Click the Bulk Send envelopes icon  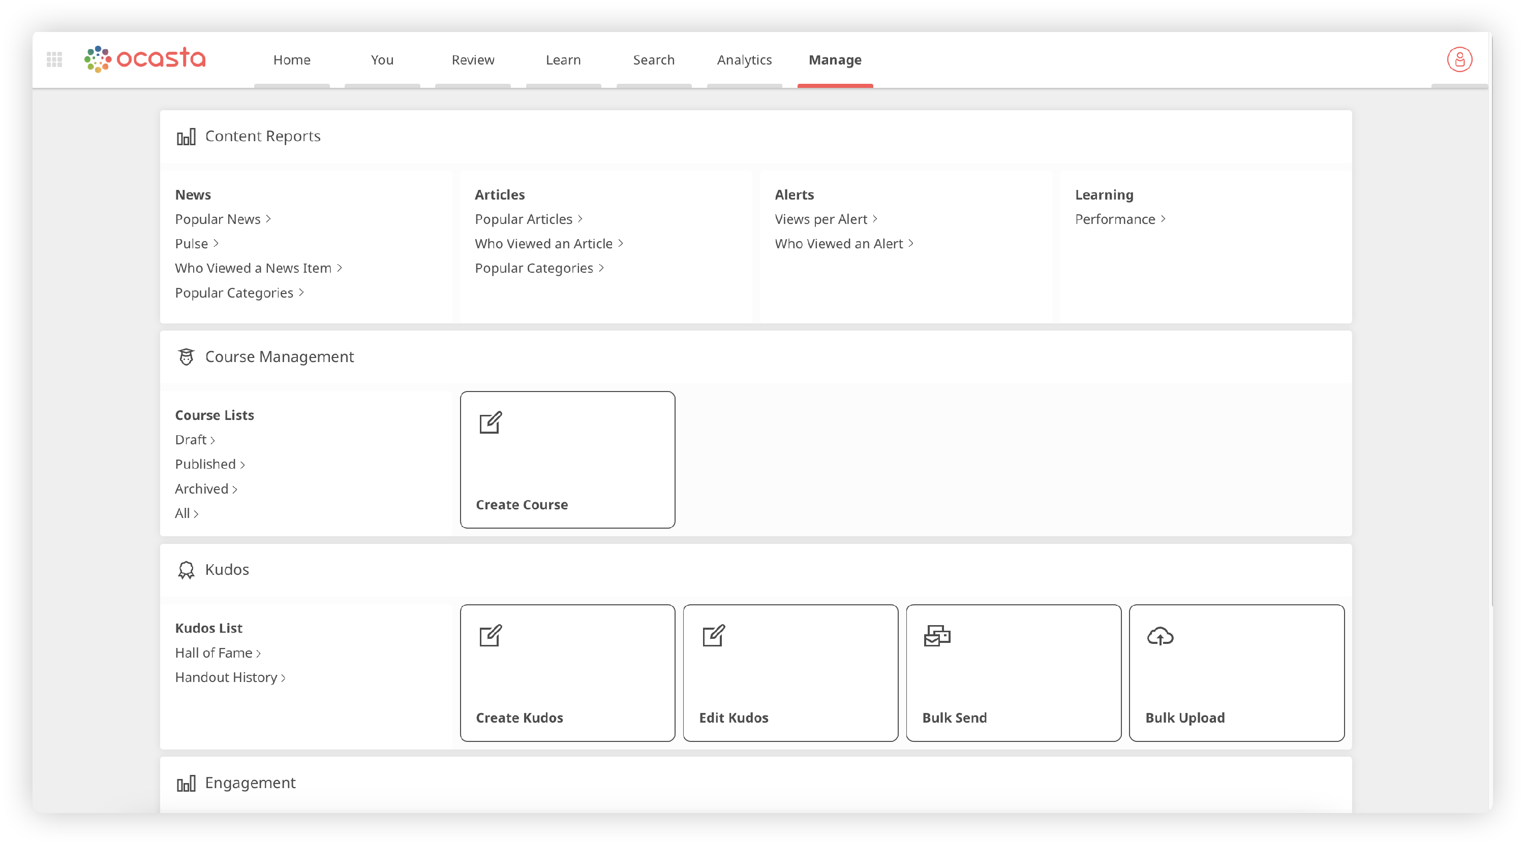click(x=937, y=636)
